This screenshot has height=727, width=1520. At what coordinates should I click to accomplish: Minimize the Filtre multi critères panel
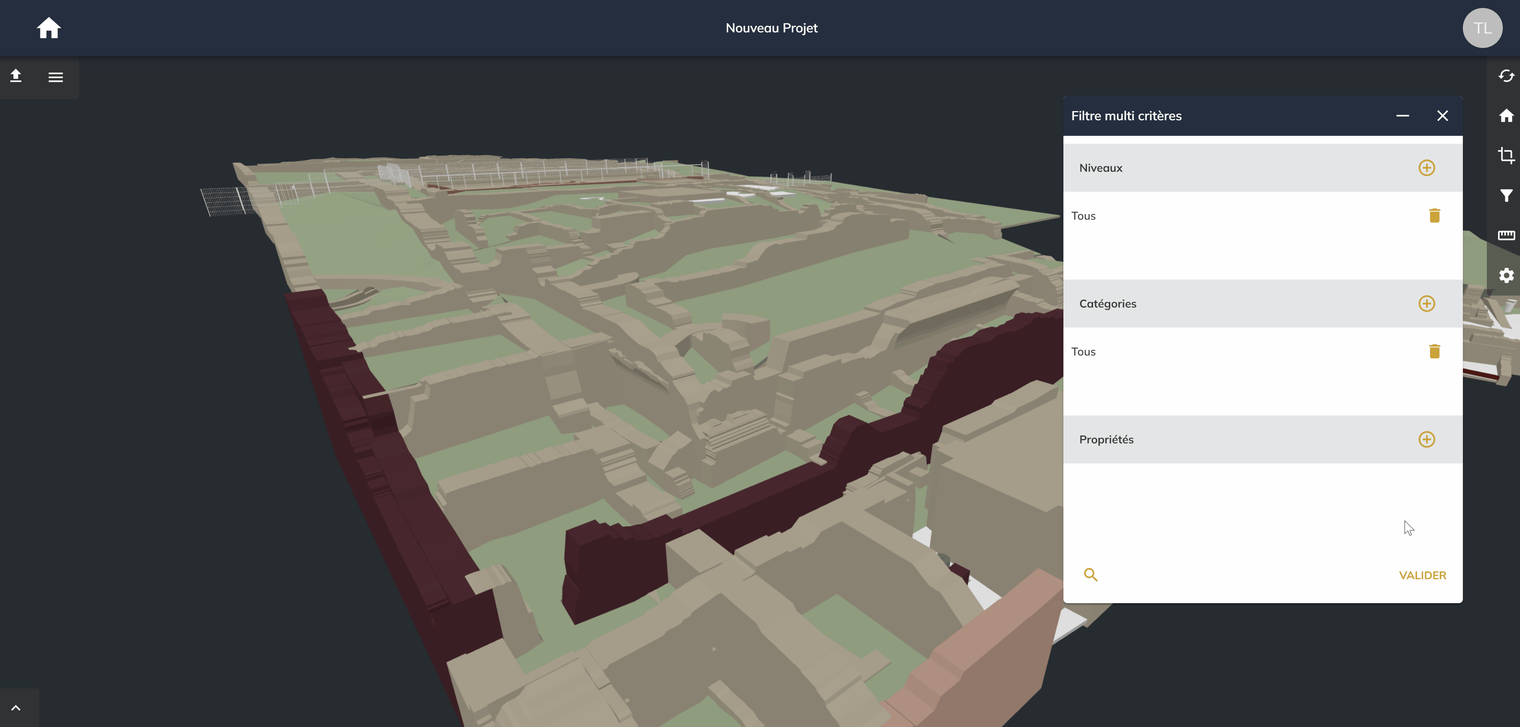click(x=1402, y=116)
